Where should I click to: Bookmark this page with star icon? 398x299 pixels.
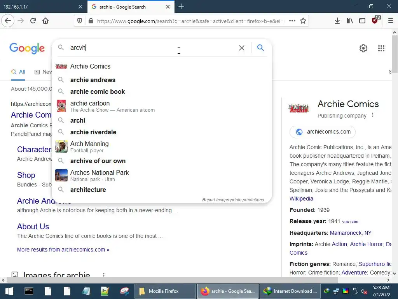point(303,21)
